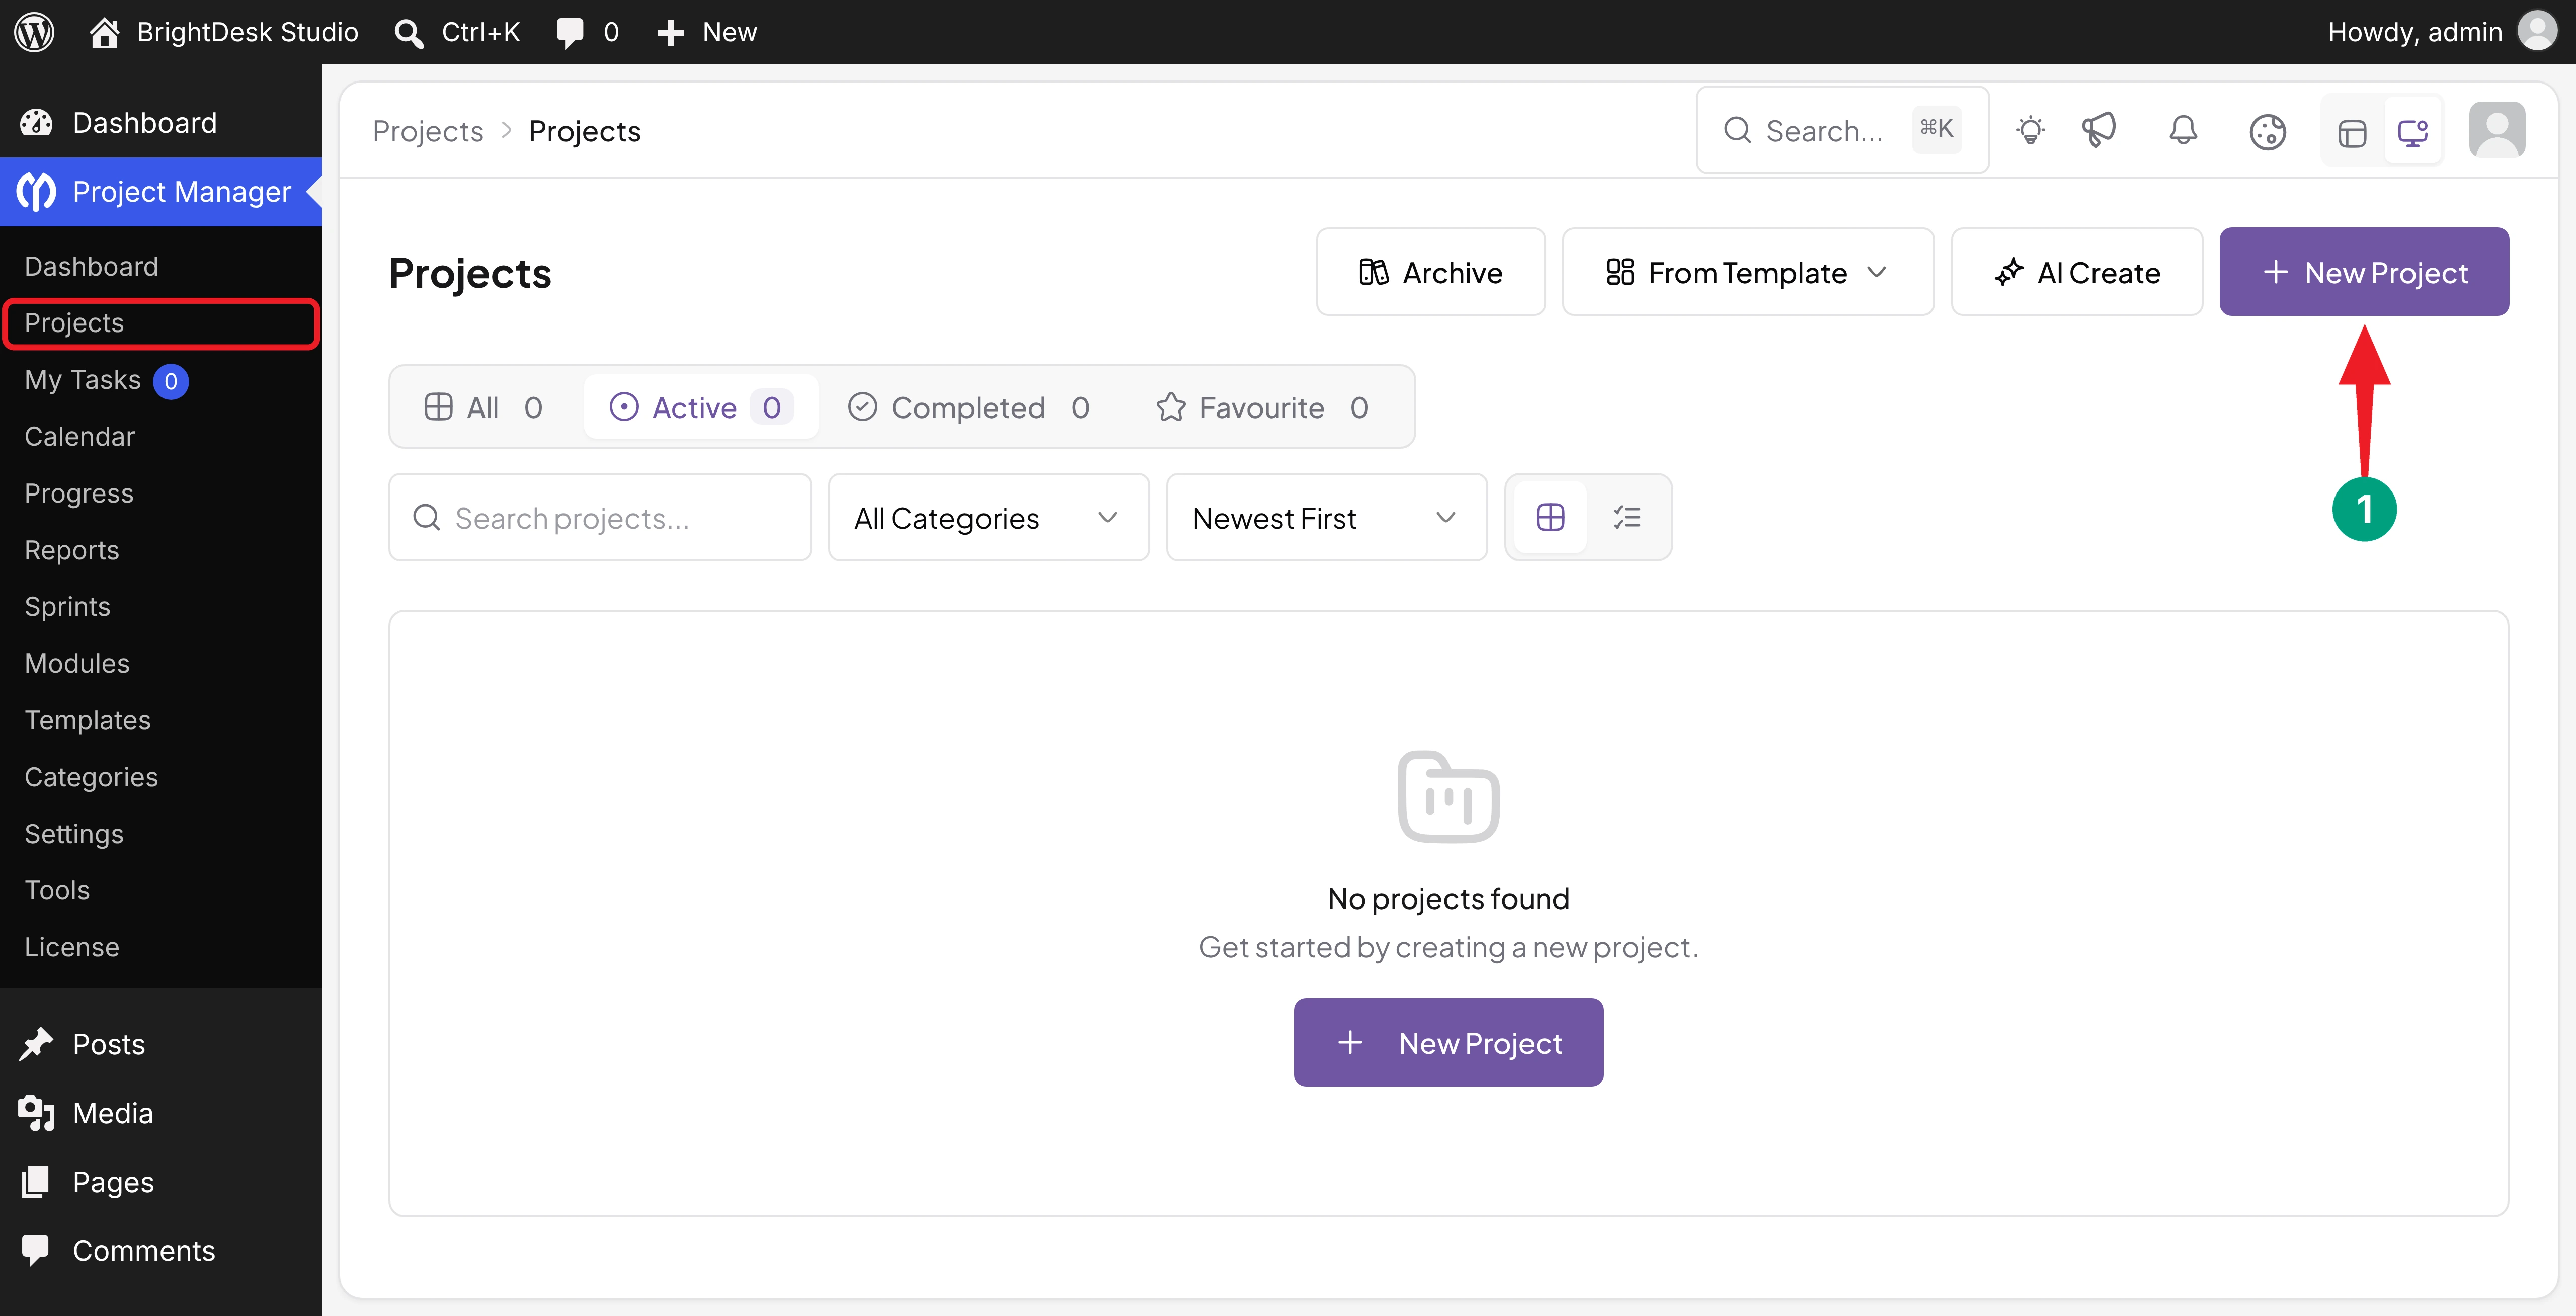This screenshot has height=1316, width=2576.
Task: Expand the All Categories dropdown
Action: (x=989, y=518)
